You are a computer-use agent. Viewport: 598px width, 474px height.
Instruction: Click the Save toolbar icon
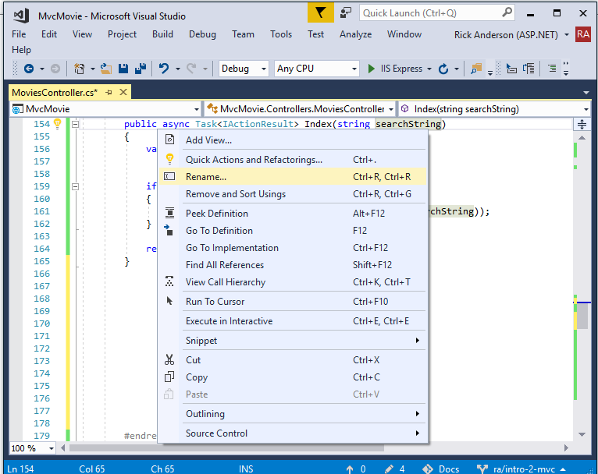tap(123, 69)
